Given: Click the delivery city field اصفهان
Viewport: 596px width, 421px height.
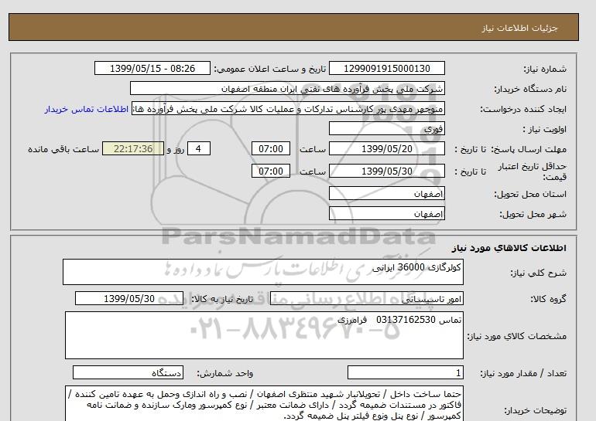Looking at the screenshot, I should point(386,213).
